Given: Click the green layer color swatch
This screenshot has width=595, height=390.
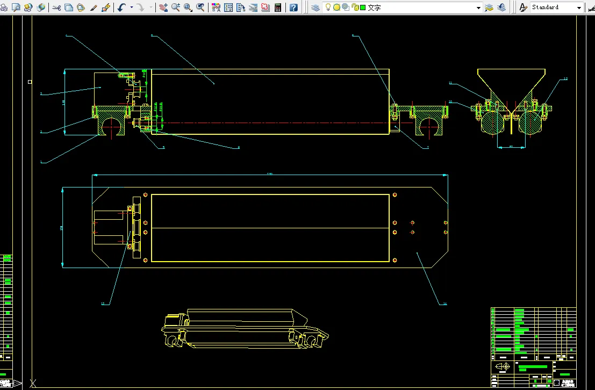Looking at the screenshot, I should click(363, 8).
